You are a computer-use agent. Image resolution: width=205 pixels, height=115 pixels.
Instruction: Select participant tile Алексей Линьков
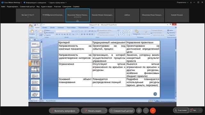pos(177,15)
